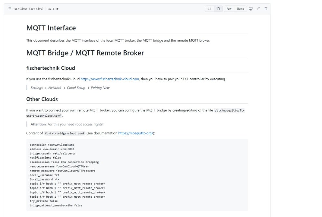Click the root access Attention note
This screenshot has height=217, width=322.
[67, 124]
